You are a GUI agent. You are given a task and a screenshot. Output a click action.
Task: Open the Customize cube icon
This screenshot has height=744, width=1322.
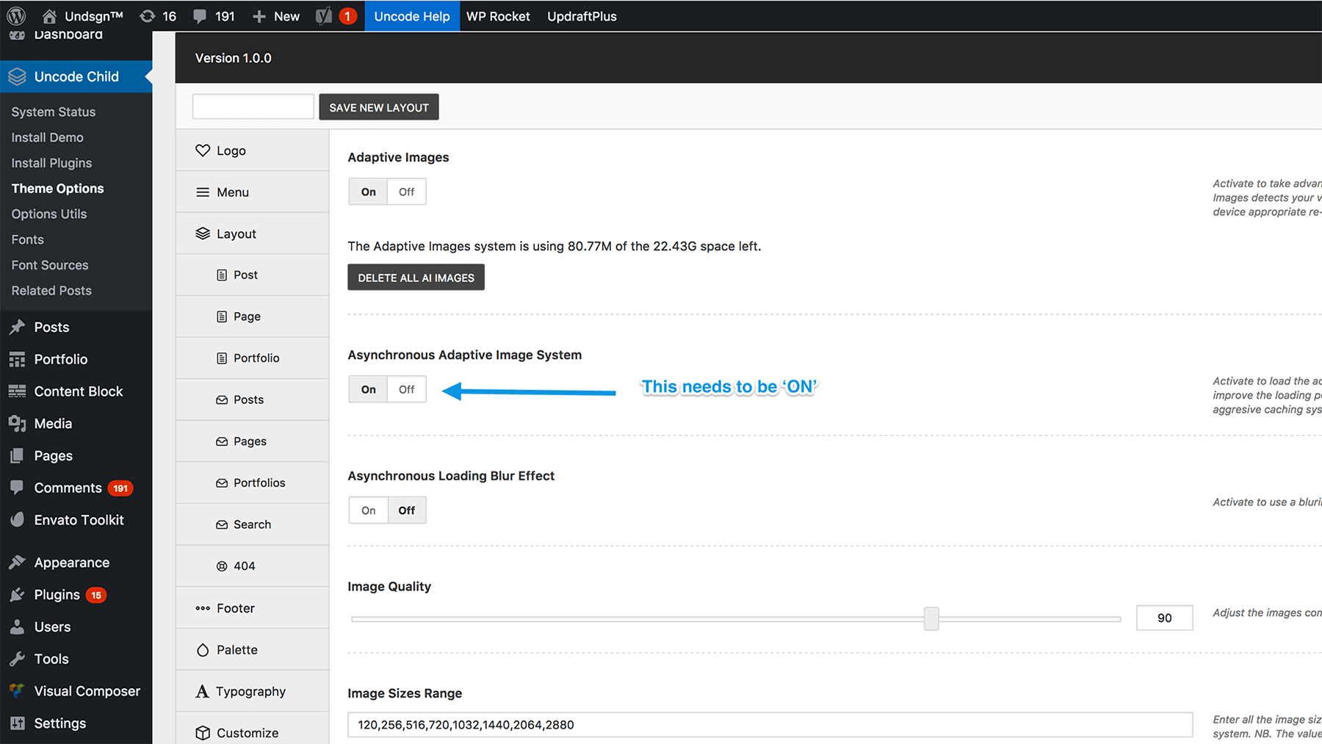tap(203, 733)
